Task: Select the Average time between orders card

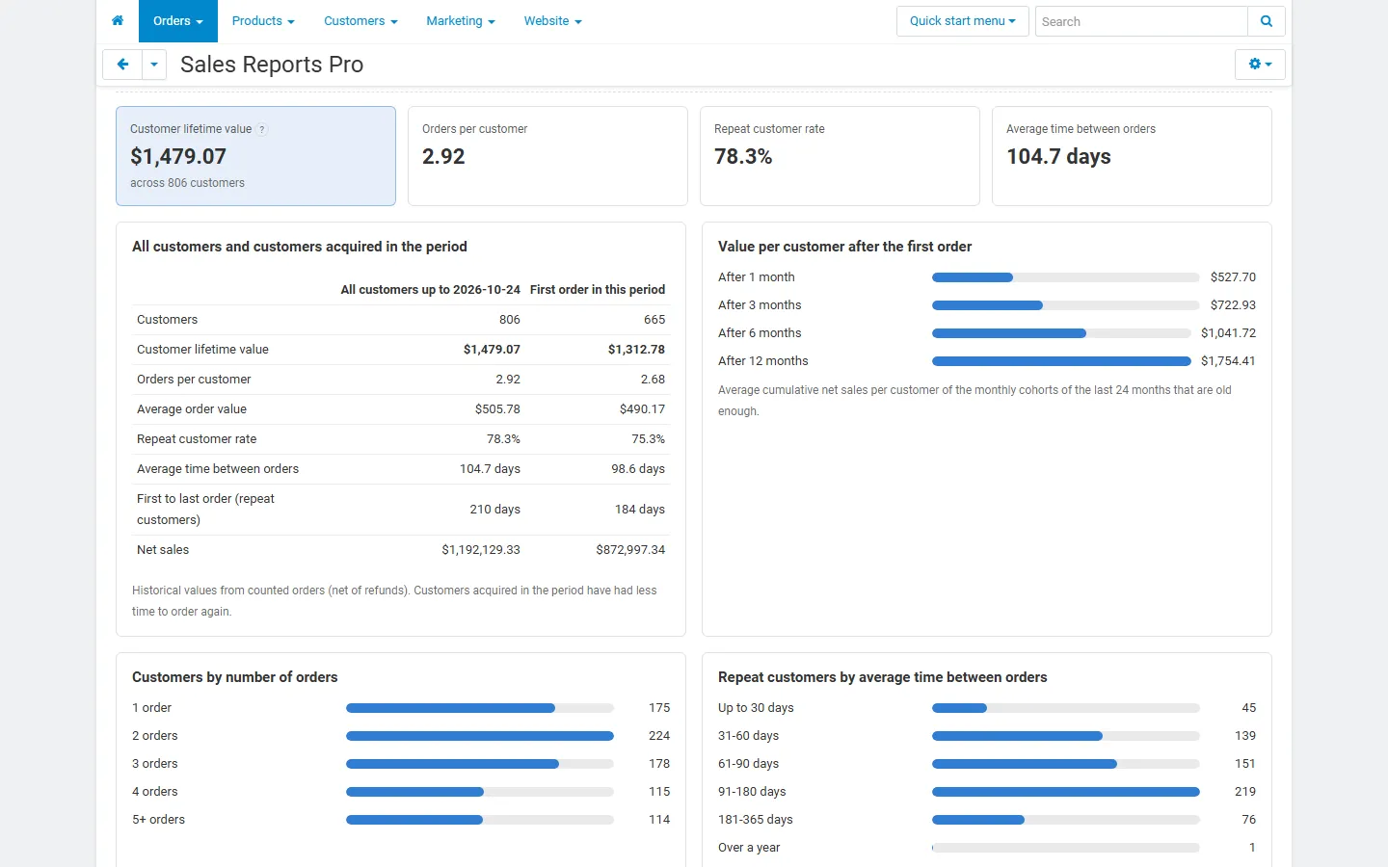Action: (1132, 156)
